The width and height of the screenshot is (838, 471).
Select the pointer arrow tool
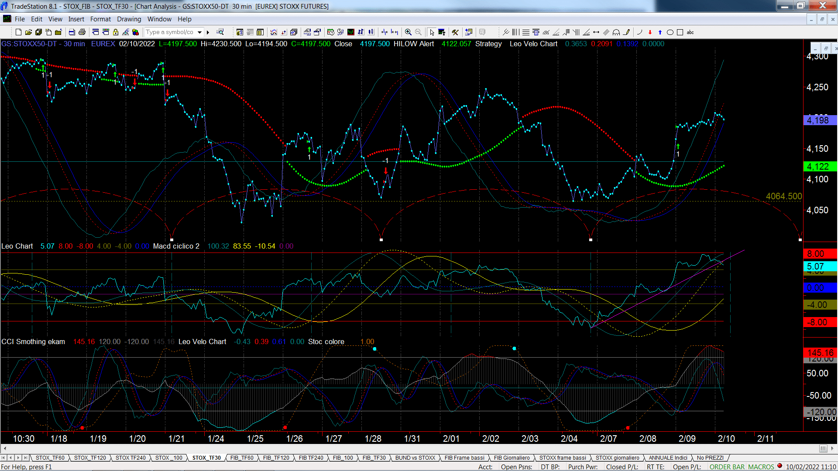(432, 32)
